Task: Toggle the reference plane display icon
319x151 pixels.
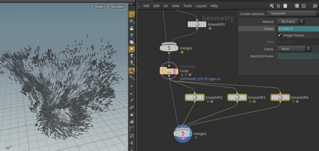Action: click(132, 15)
